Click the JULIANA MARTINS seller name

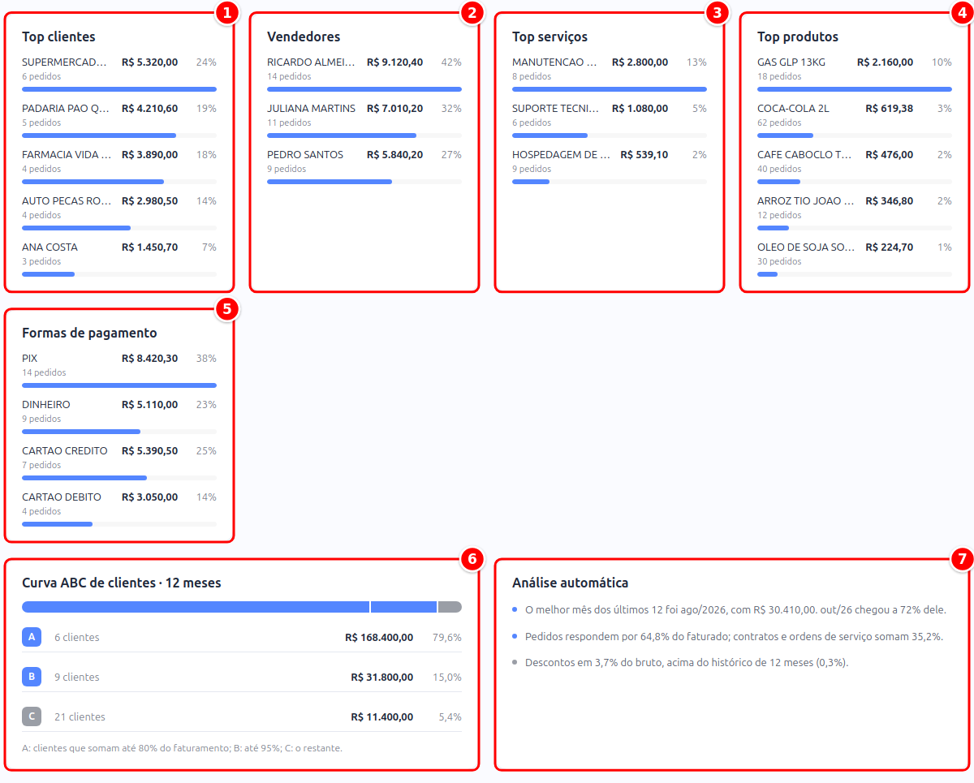click(311, 109)
